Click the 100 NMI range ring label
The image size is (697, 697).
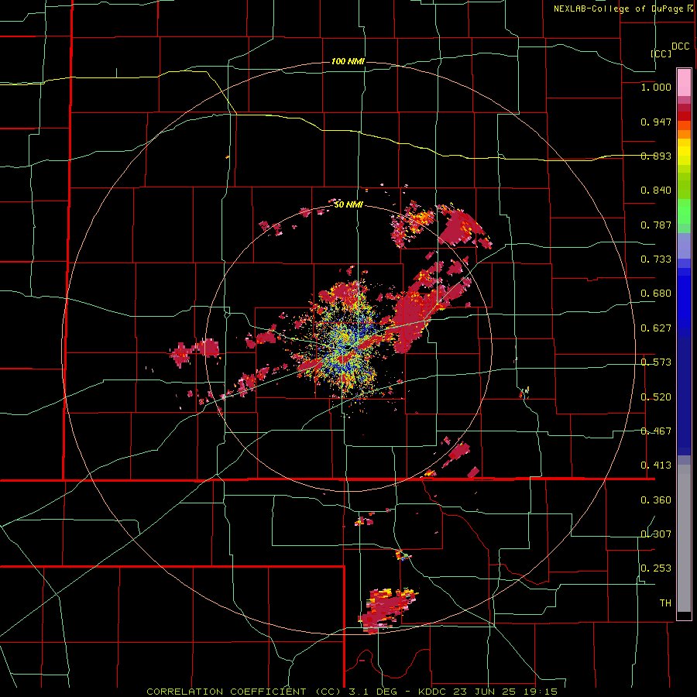(348, 61)
